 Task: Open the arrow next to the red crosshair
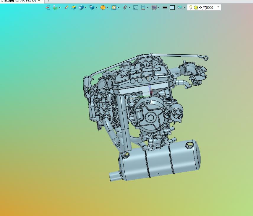[129, 7]
